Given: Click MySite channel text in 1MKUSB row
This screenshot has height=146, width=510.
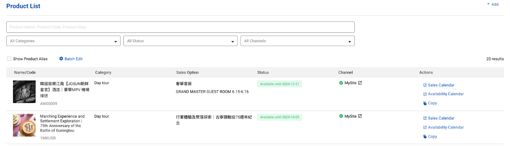Looking at the screenshot, I should point(351,116).
